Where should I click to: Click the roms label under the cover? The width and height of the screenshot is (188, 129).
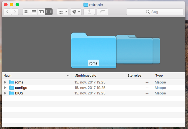[x=93, y=63]
